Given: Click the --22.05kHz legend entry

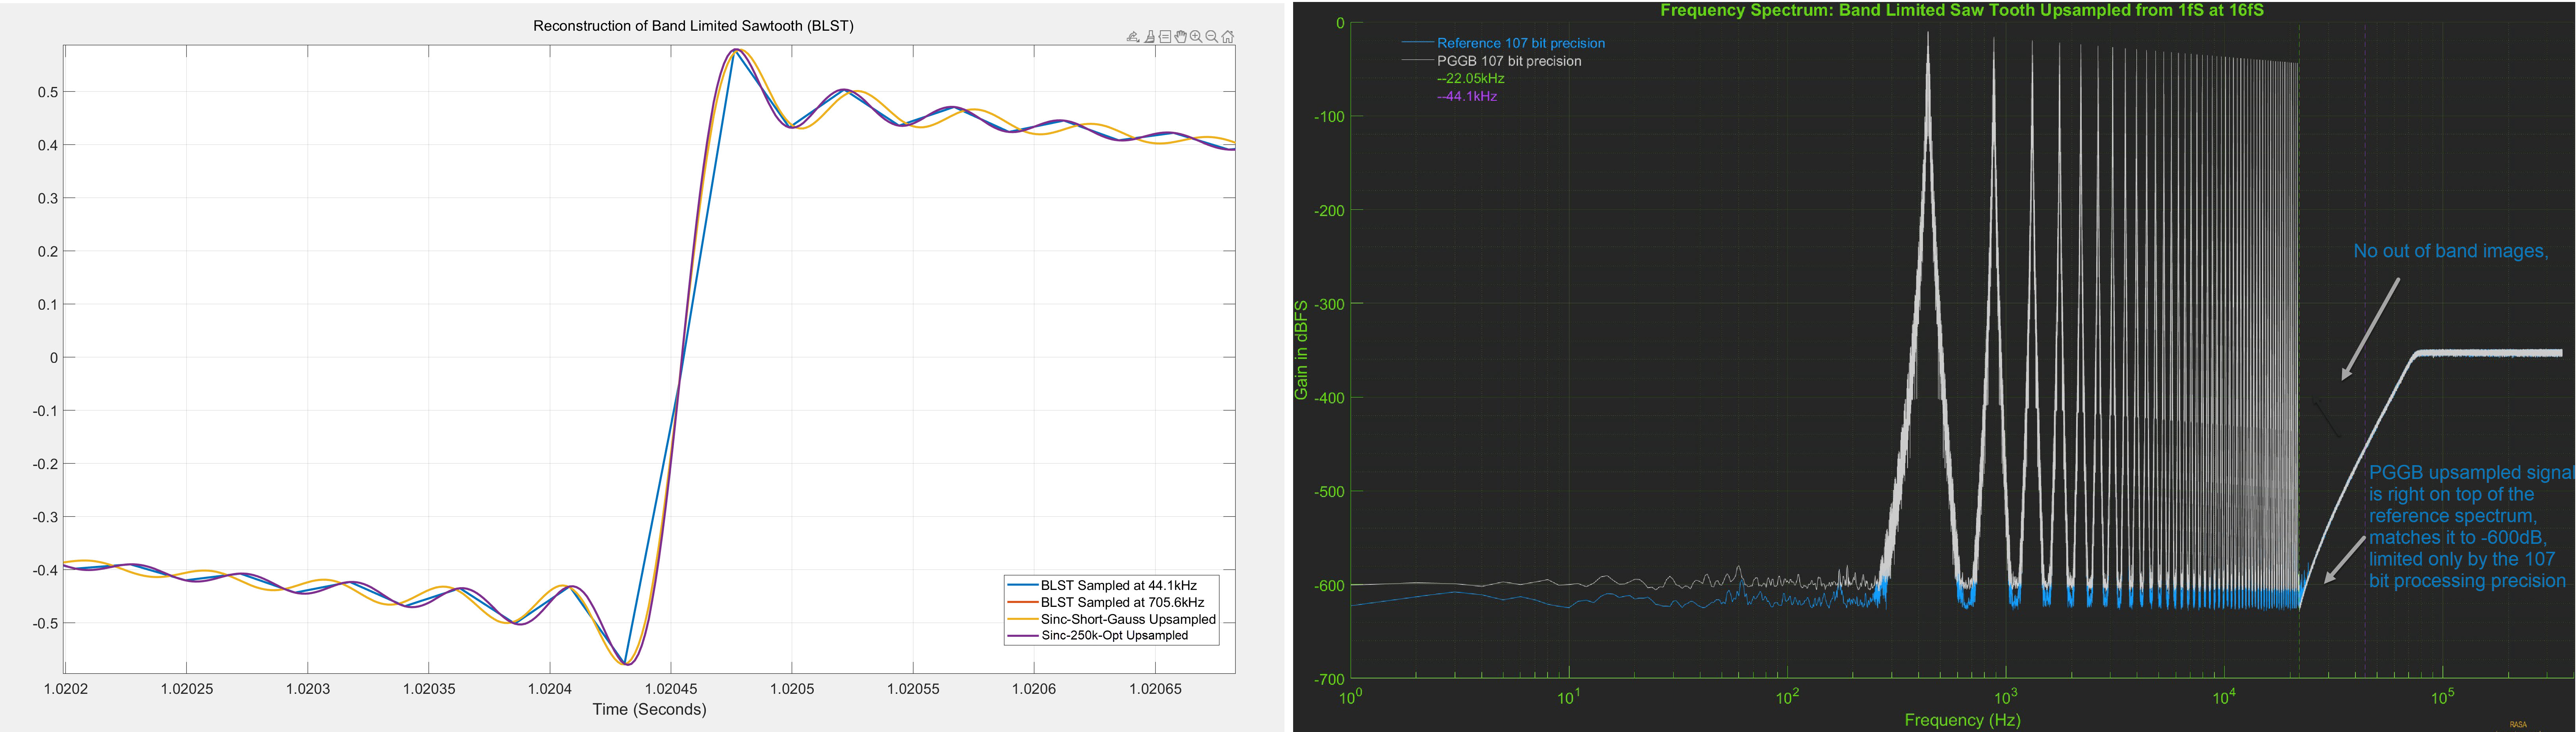Looking at the screenshot, I should [x=1470, y=78].
